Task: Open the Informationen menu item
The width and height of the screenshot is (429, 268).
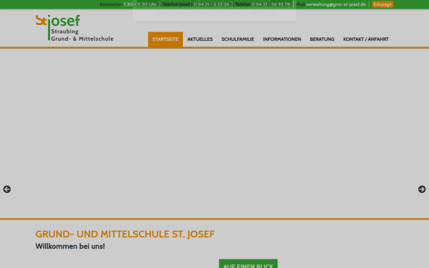Action: coord(282,39)
